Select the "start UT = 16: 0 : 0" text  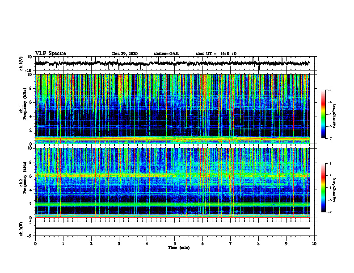point(216,54)
